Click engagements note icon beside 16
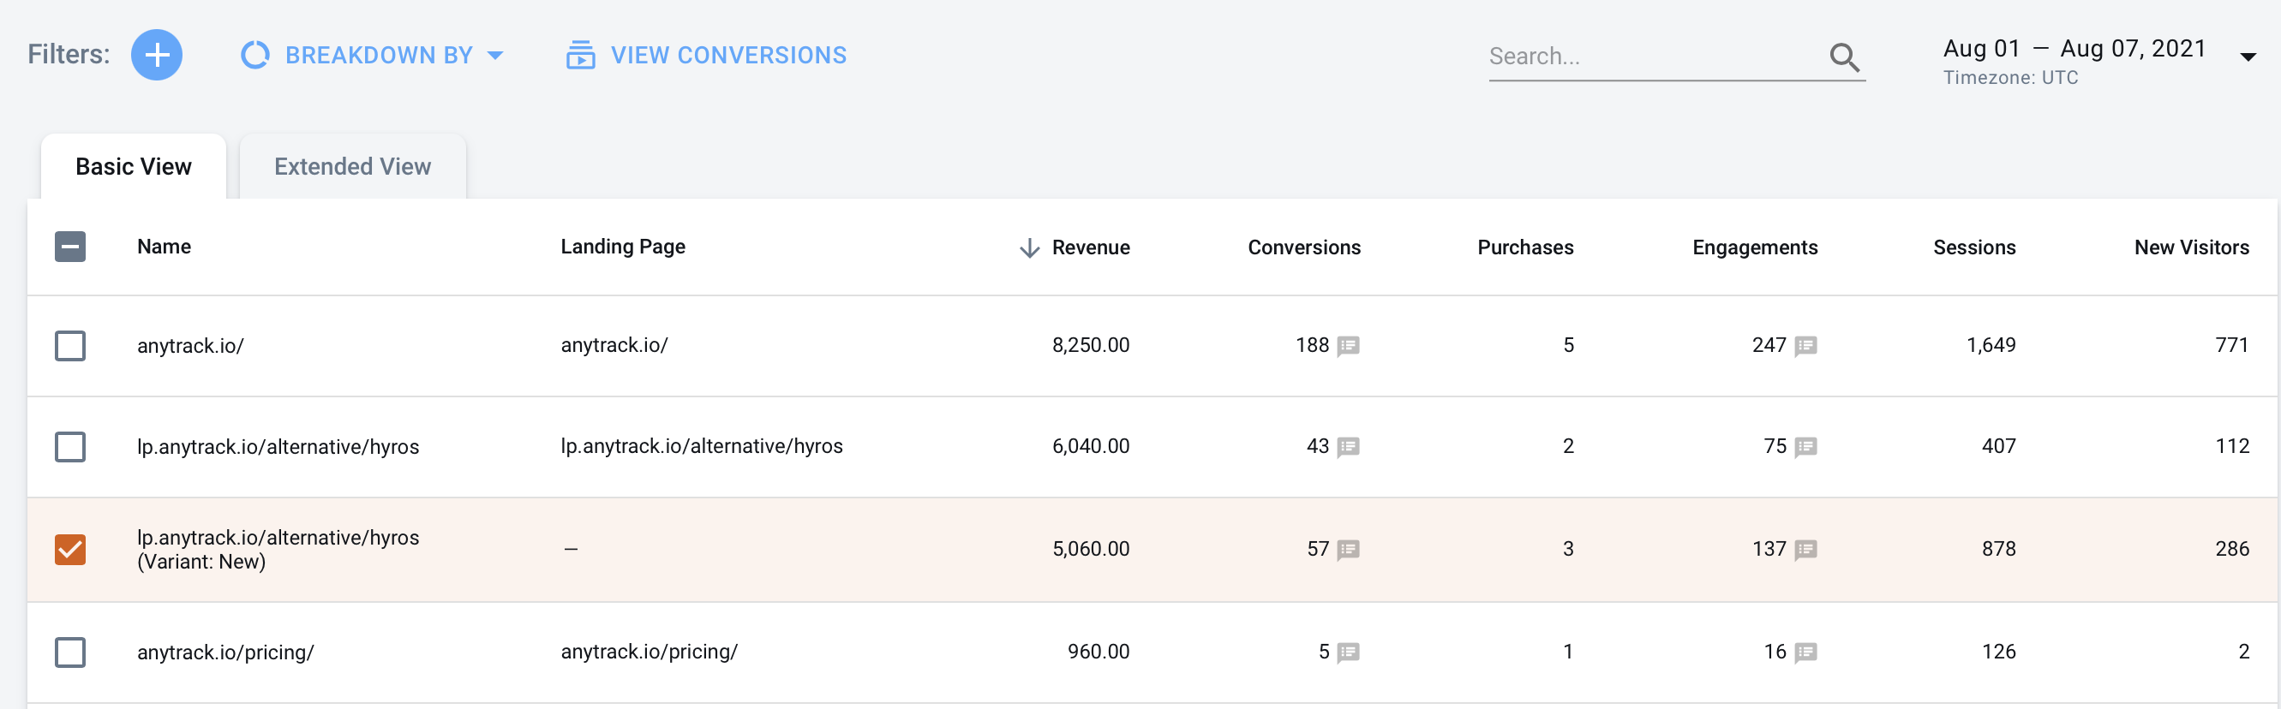Screen dimensions: 2281x709 (x=1805, y=652)
